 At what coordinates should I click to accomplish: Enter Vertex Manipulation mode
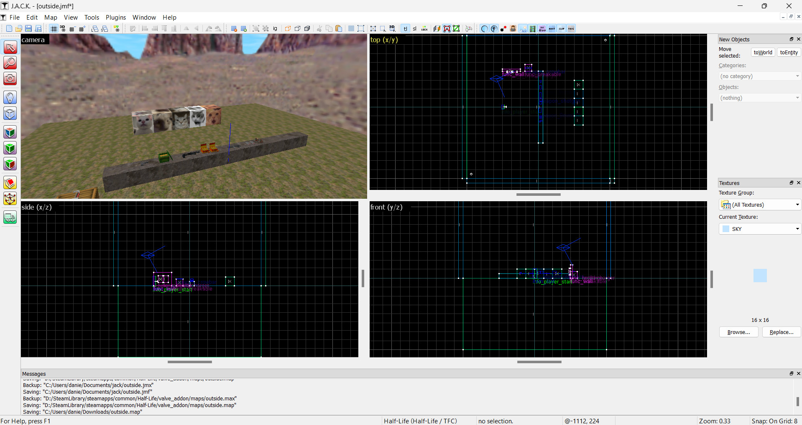10,199
